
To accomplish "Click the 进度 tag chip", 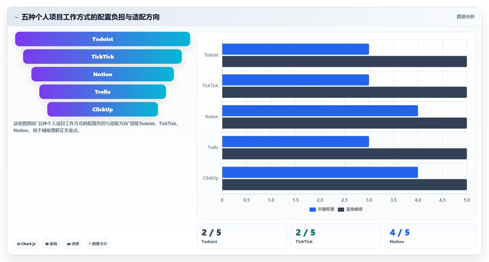I will point(73,244).
